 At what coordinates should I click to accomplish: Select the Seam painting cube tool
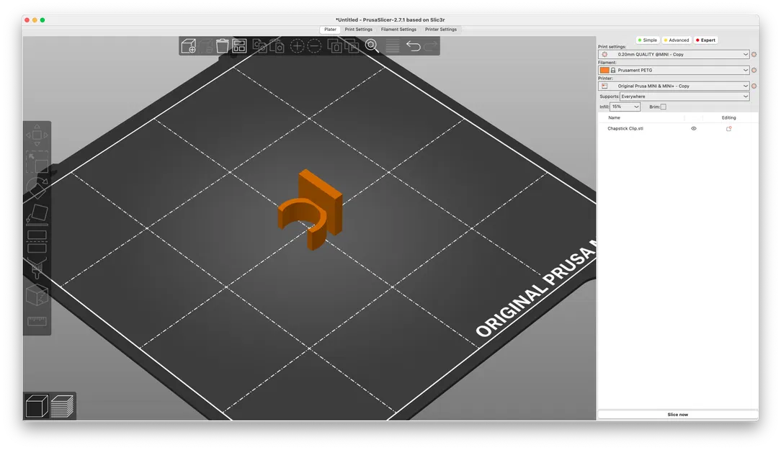(37, 294)
